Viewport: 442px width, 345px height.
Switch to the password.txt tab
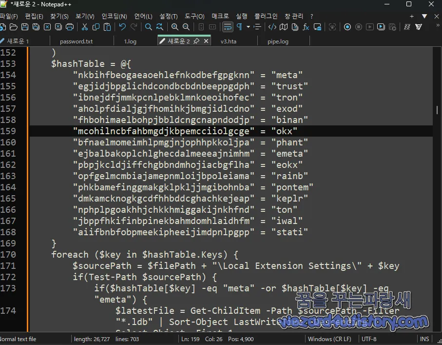point(77,41)
